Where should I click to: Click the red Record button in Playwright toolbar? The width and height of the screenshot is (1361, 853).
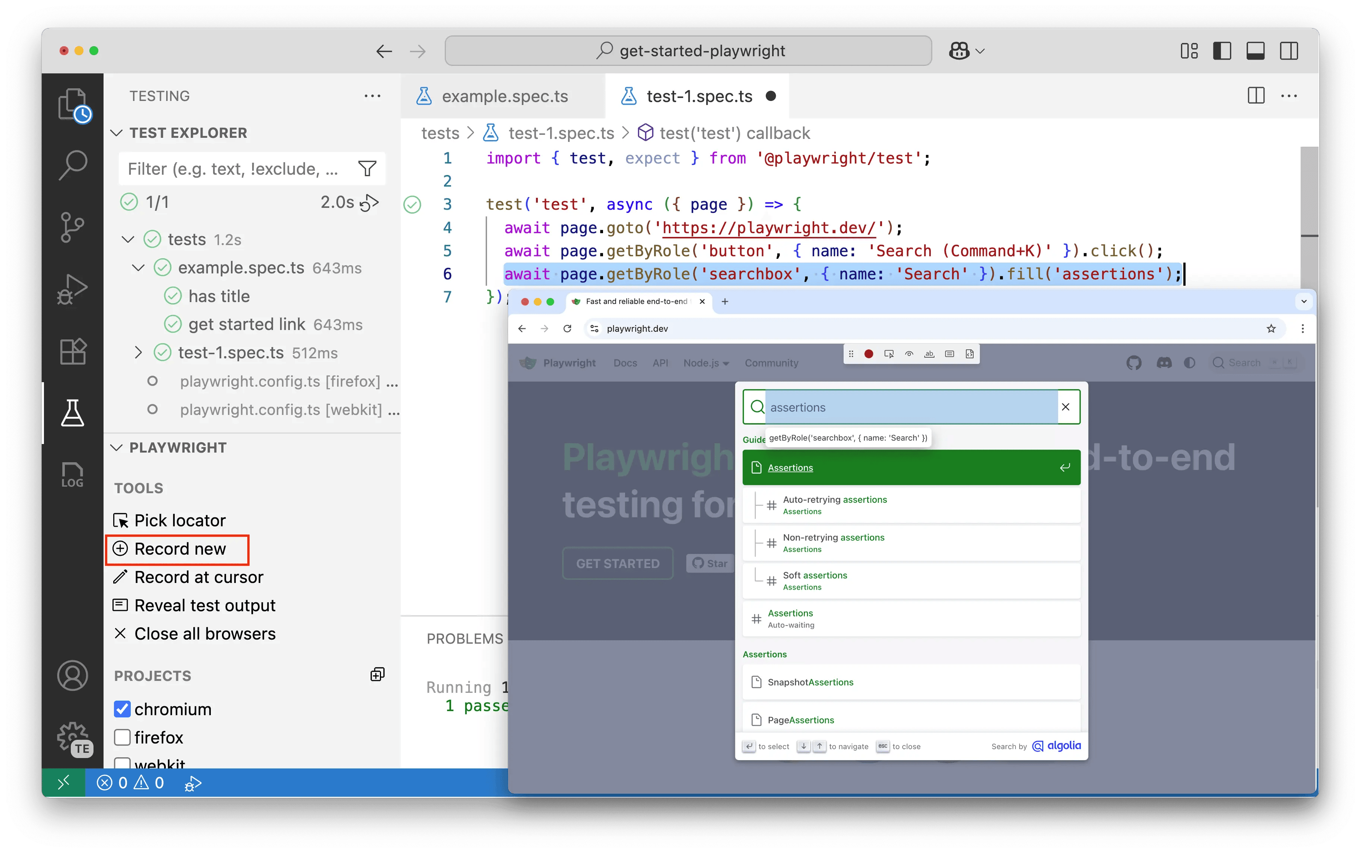point(869,354)
